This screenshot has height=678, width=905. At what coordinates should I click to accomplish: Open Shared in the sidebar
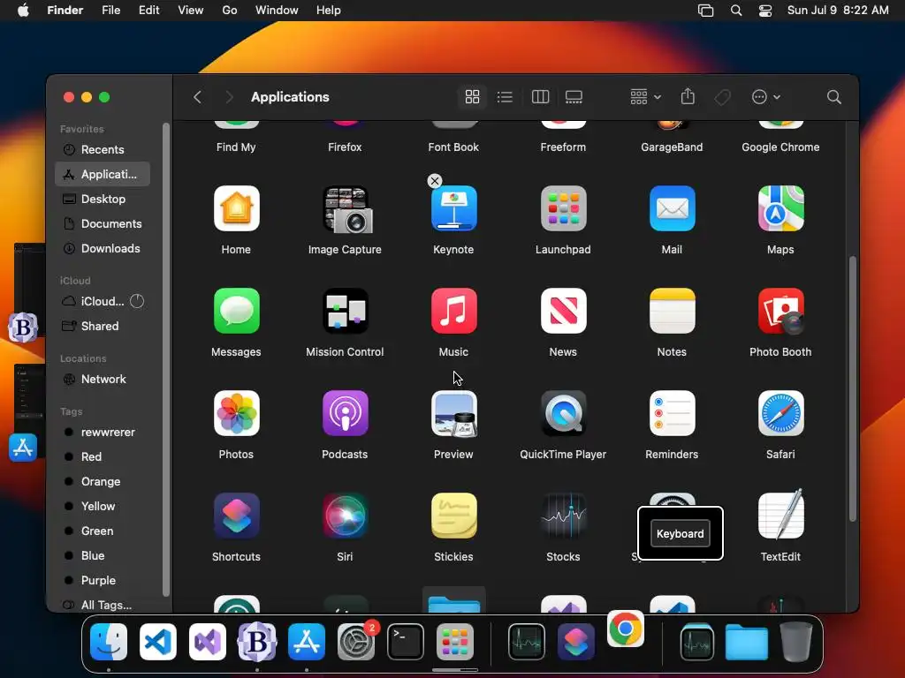coord(103,326)
